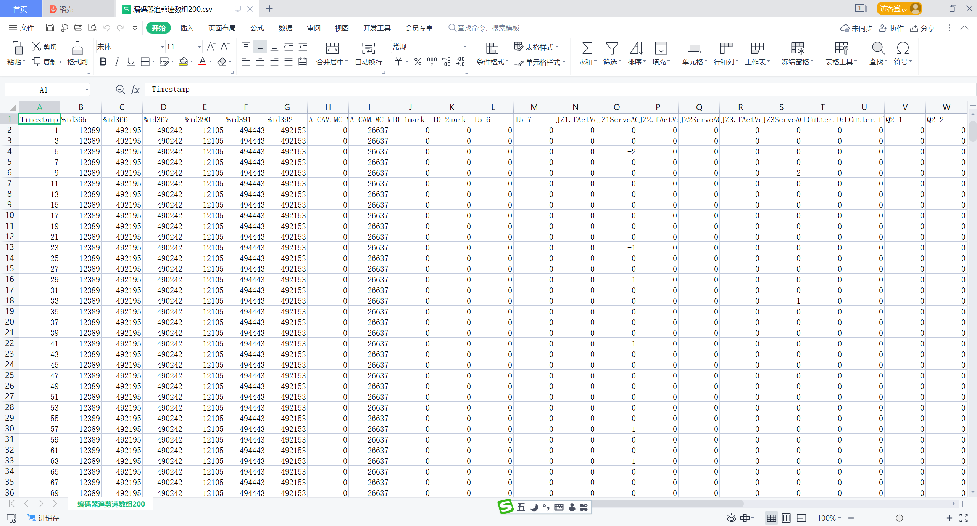Switch to the 数据 ribbon tab
Image resolution: width=977 pixels, height=526 pixels.
point(285,28)
